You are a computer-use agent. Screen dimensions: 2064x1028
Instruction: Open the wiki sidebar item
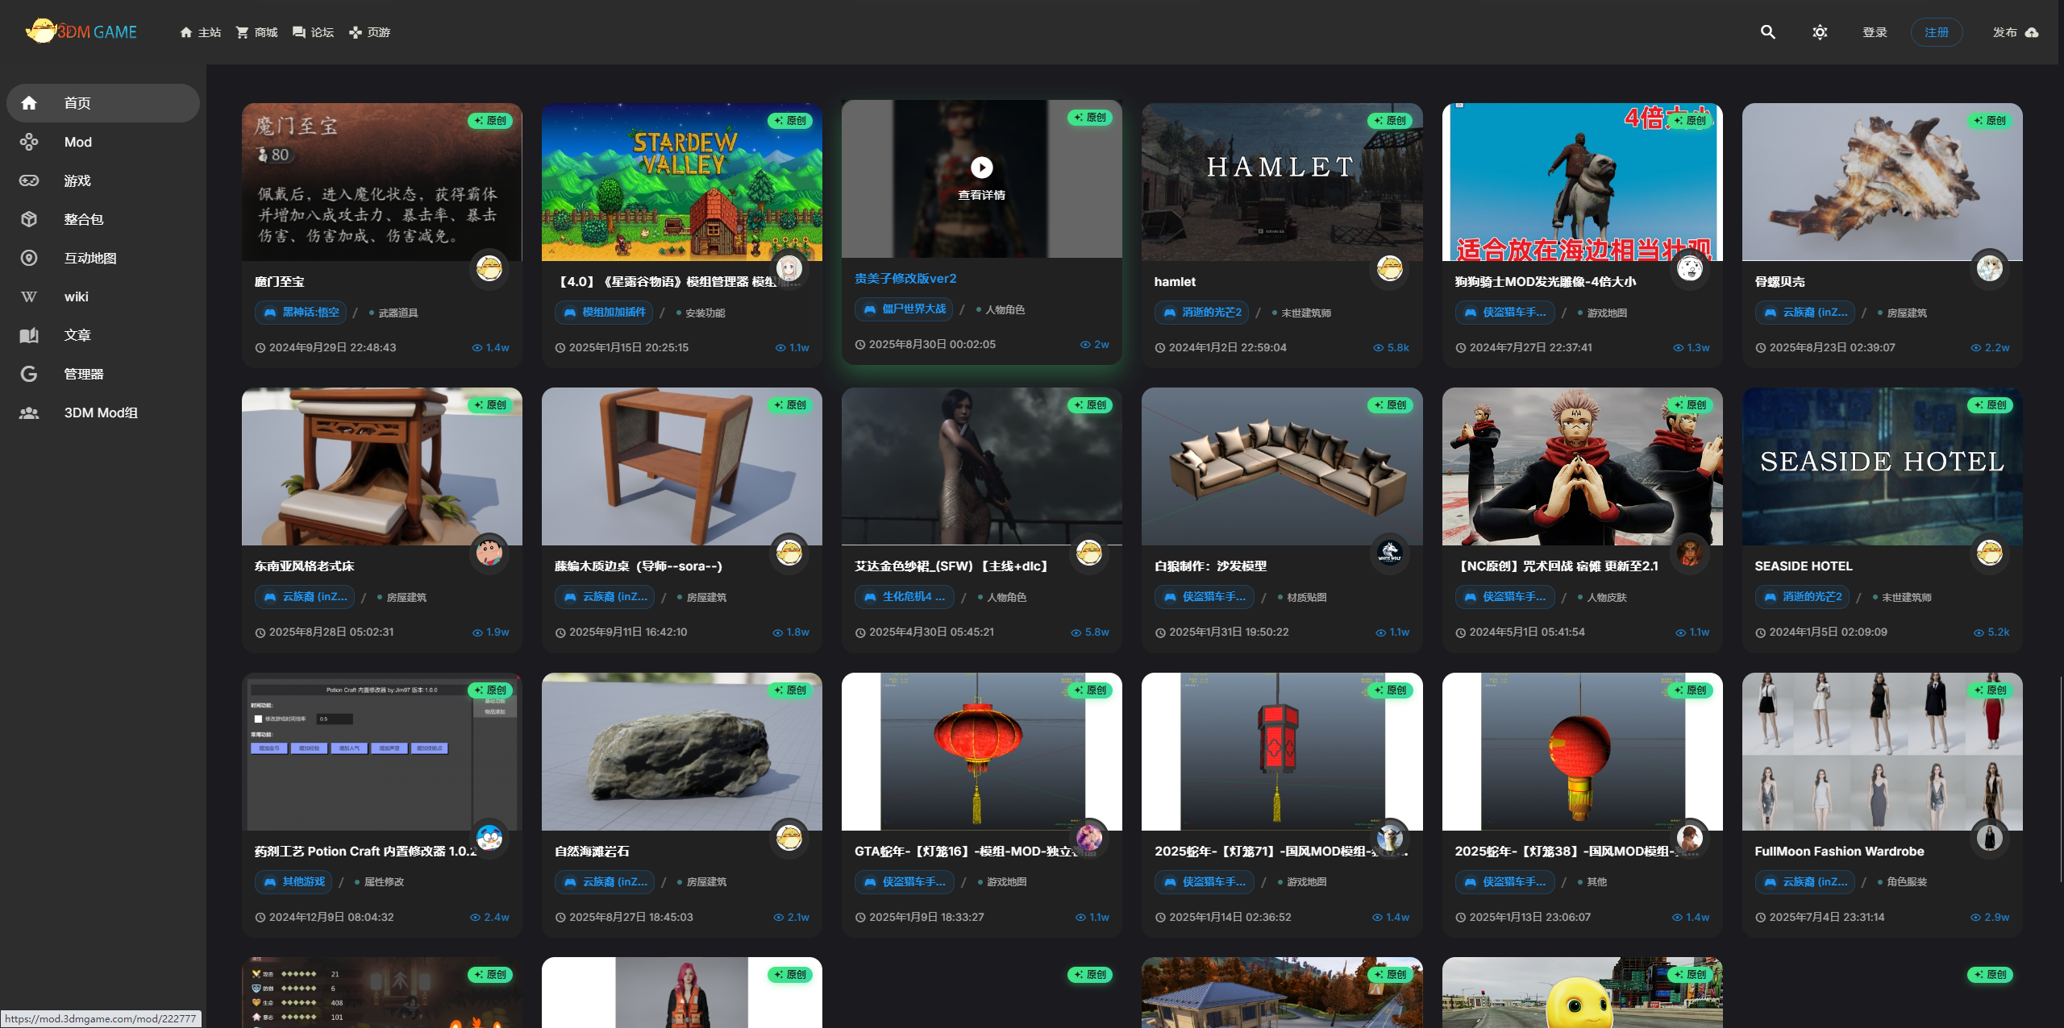pos(76,296)
